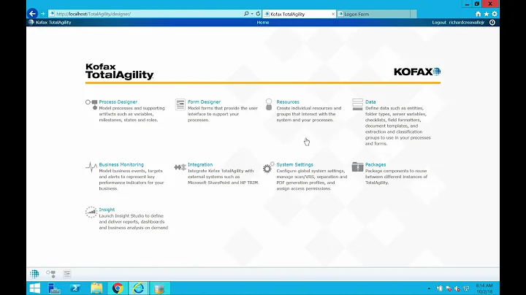This screenshot has width=526, height=295.
Task: Click the database tool taskbar icon
Action: click(159, 288)
